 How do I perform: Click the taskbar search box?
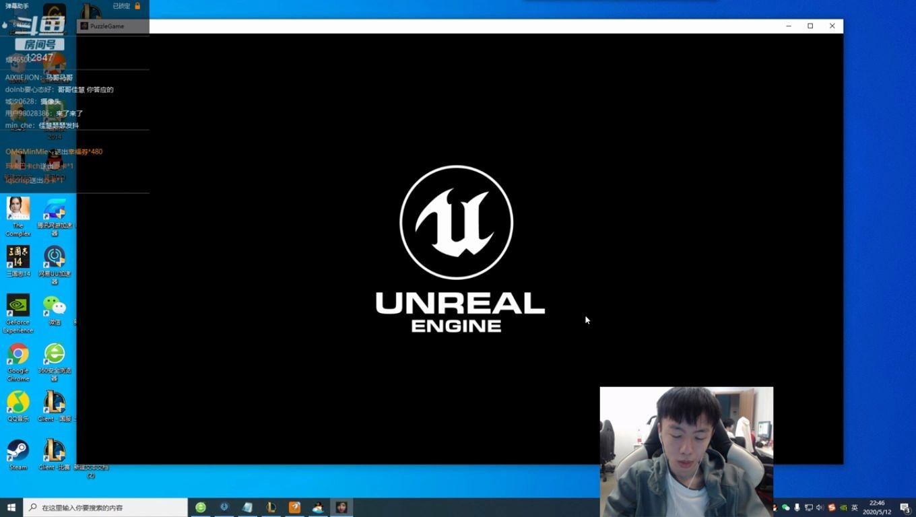tap(105, 508)
